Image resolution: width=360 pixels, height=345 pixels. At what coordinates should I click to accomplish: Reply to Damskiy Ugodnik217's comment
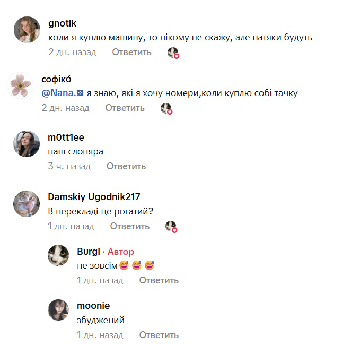(x=130, y=226)
